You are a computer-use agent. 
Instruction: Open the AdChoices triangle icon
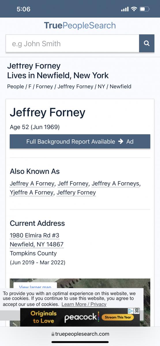[131, 311]
